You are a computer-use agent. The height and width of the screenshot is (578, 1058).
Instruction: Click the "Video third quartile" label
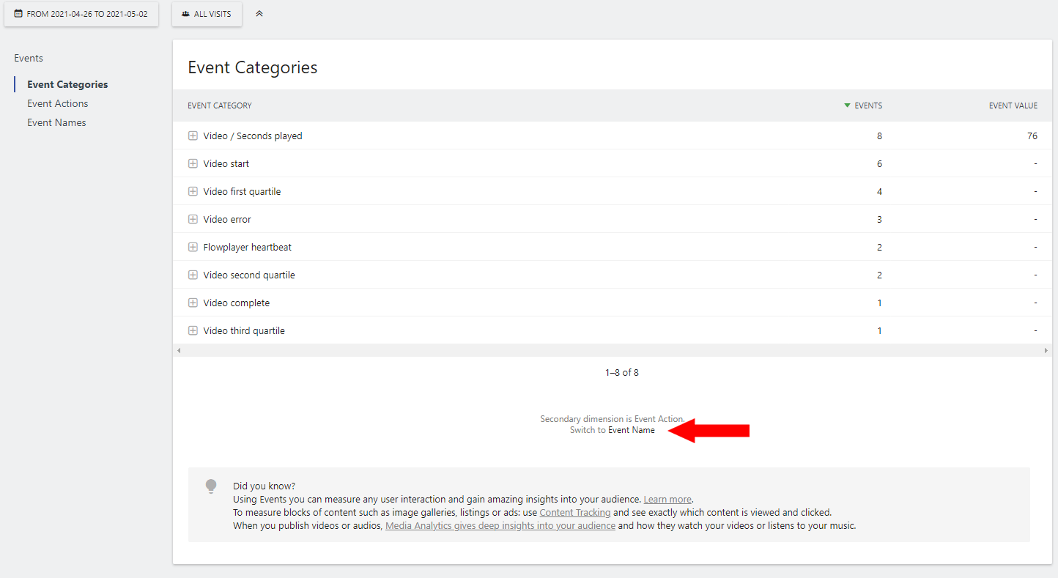click(244, 330)
